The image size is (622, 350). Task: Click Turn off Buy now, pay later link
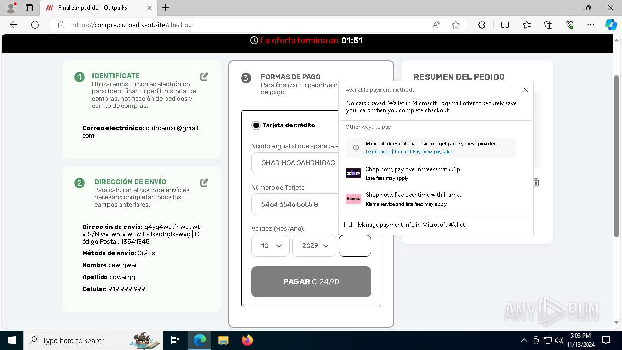pyautogui.click(x=423, y=152)
